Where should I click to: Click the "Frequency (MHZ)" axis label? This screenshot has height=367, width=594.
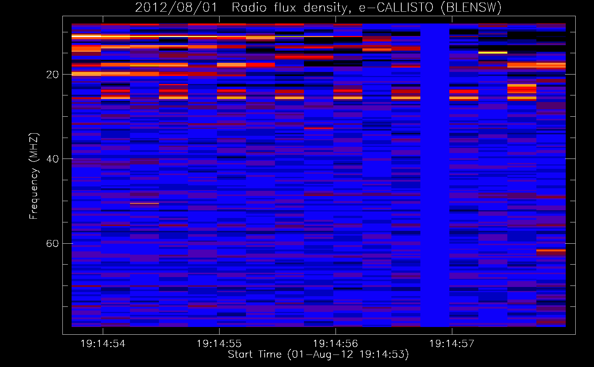pyautogui.click(x=33, y=176)
